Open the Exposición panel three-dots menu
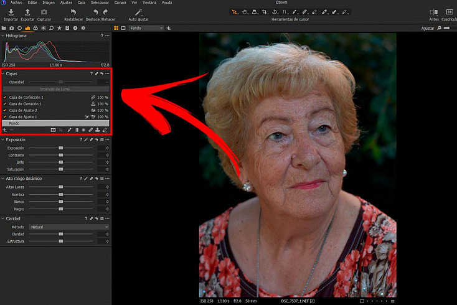This screenshot has height=305, width=457. click(x=107, y=140)
